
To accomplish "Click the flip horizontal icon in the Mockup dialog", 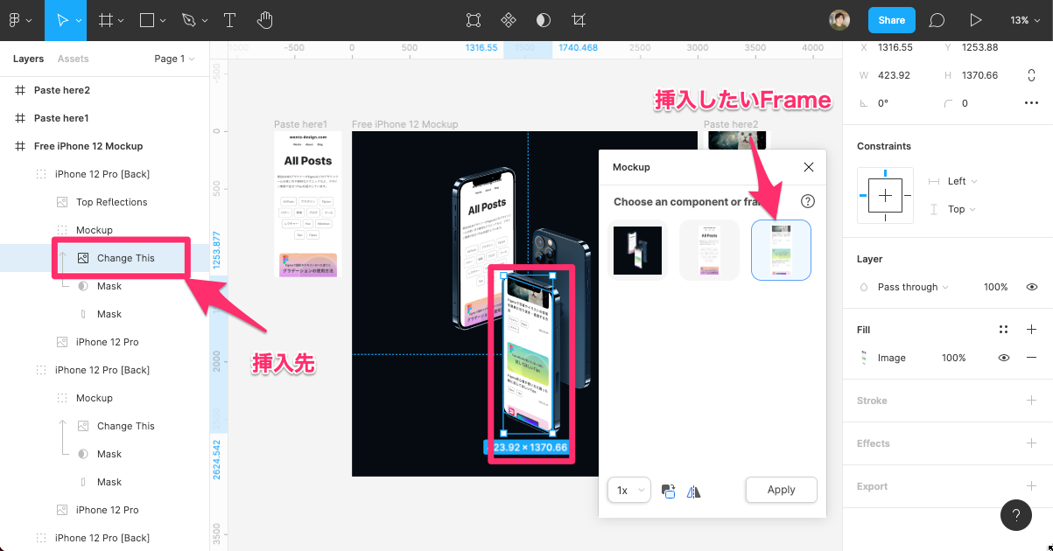I will coord(692,491).
